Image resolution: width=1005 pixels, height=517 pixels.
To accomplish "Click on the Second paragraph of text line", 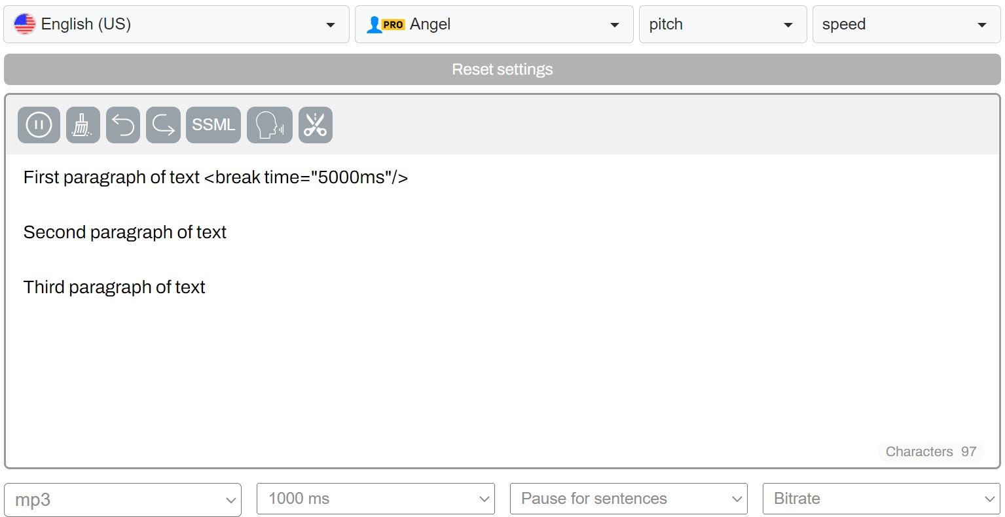I will pos(125,232).
